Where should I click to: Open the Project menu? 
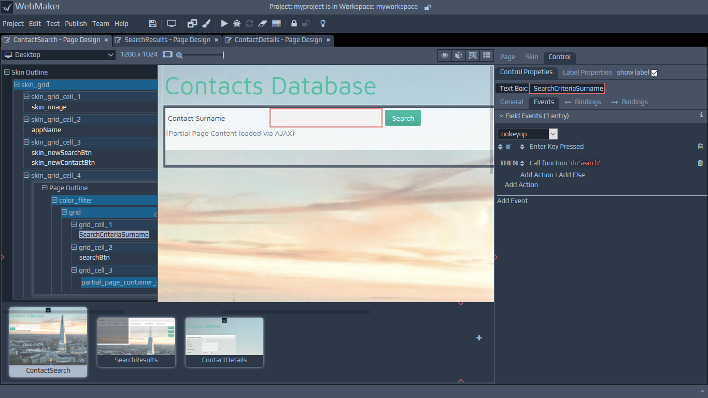pyautogui.click(x=13, y=23)
